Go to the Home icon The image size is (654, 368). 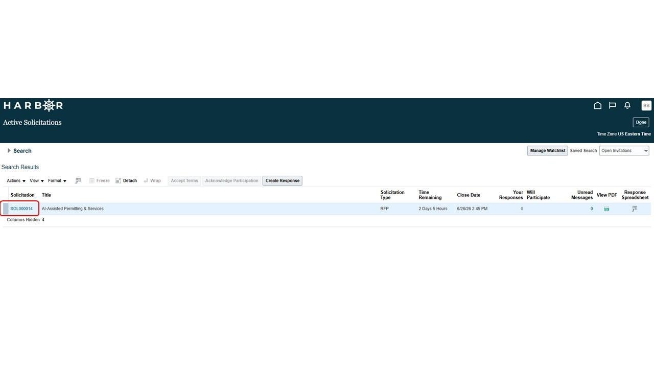[x=597, y=105]
